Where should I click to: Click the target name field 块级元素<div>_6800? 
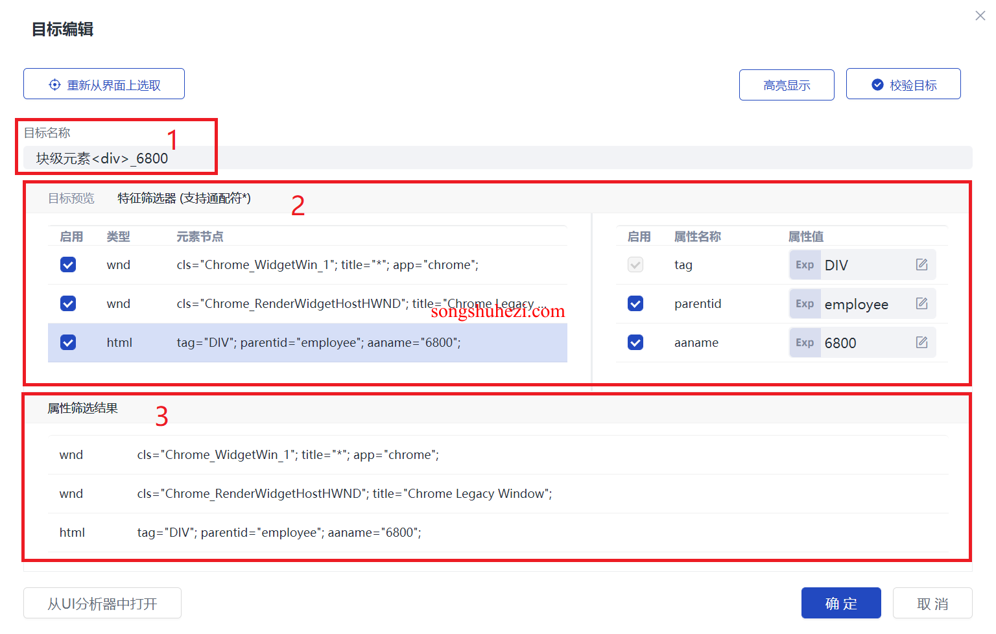[x=498, y=158]
